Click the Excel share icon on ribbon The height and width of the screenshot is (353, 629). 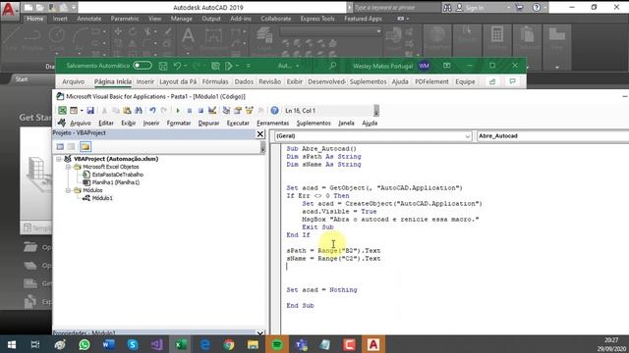click(x=492, y=81)
